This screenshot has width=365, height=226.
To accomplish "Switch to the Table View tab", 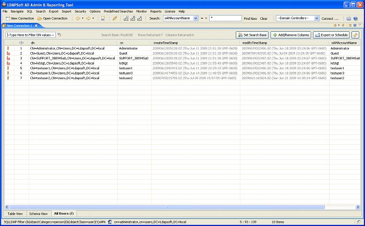I will [x=15, y=214].
